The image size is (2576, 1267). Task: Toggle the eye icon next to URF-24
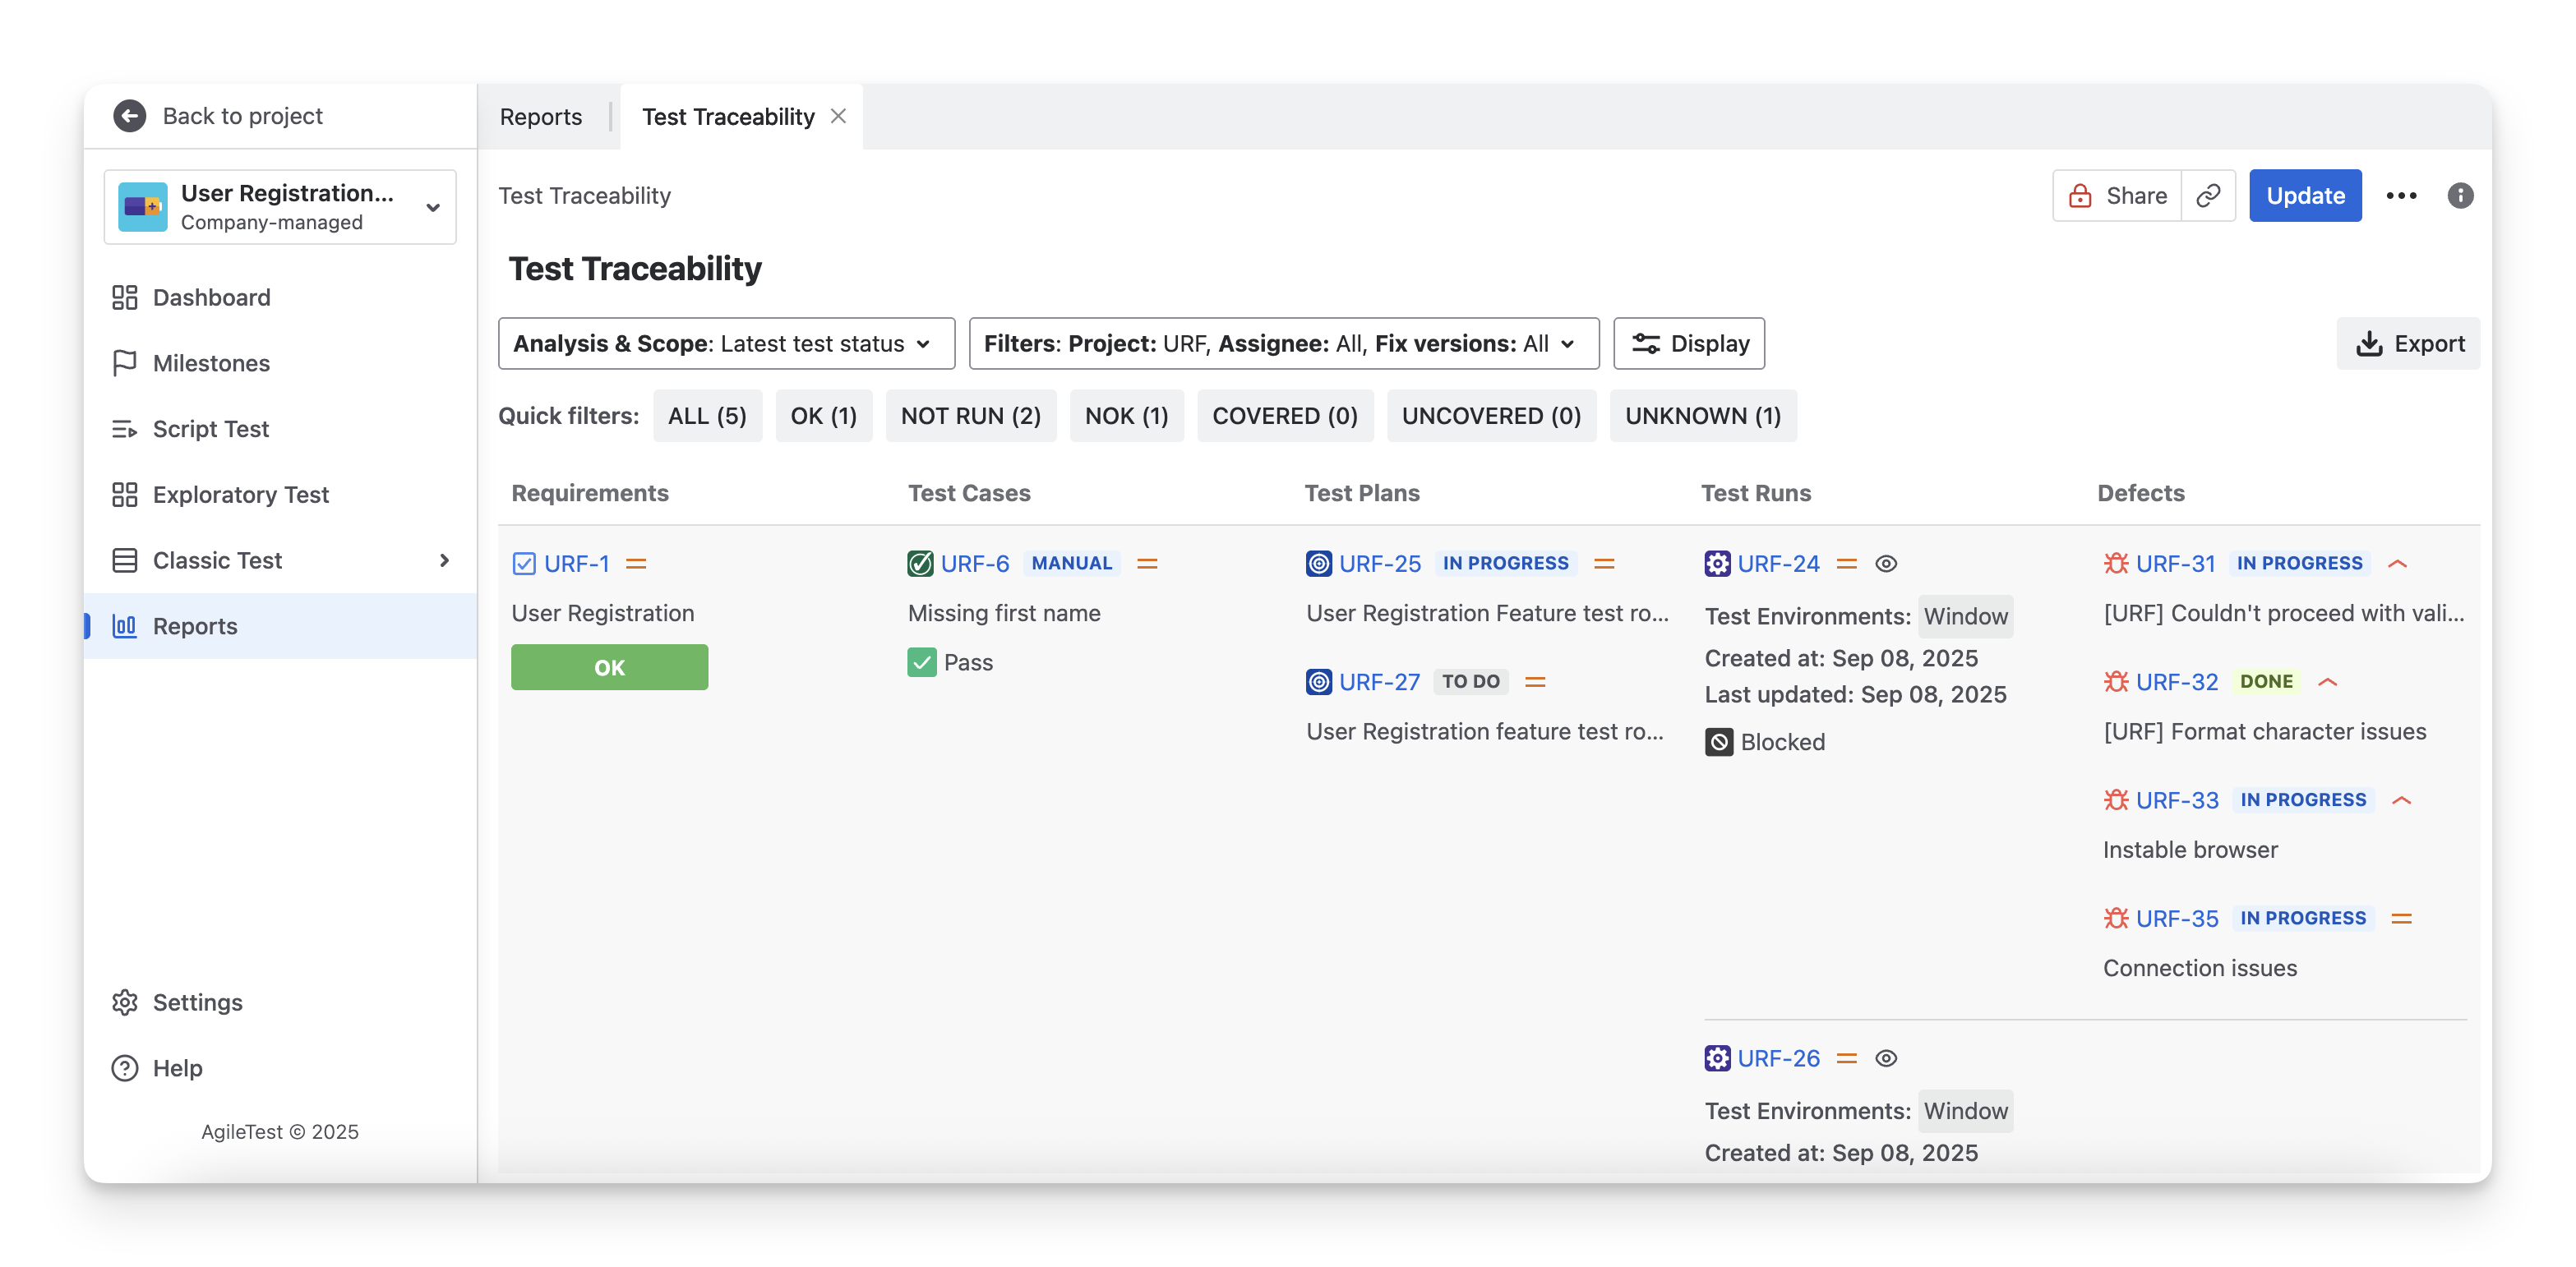point(1885,564)
